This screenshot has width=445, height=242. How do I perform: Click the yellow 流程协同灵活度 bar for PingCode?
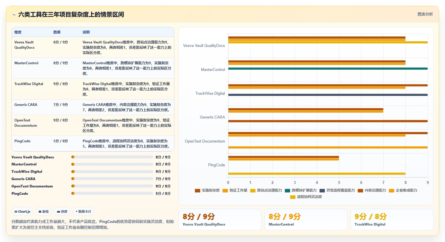(317, 174)
